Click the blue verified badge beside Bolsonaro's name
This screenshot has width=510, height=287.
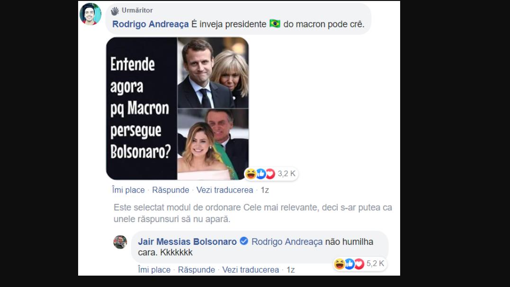coord(244,241)
